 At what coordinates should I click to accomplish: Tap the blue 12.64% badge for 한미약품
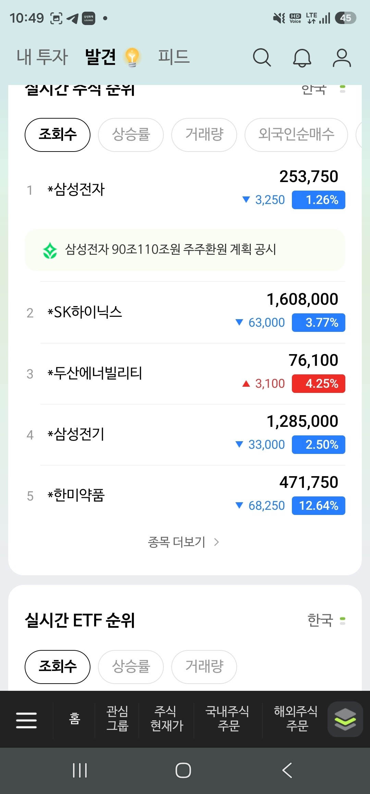(x=319, y=506)
